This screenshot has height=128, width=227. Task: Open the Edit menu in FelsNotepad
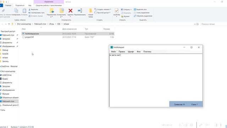[x=122, y=52]
